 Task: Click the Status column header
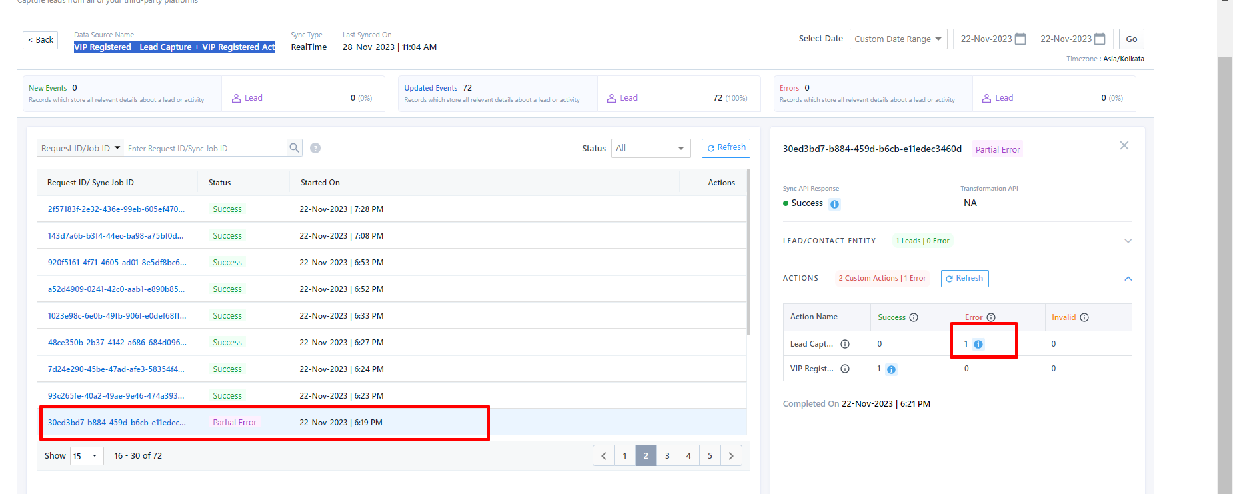(219, 183)
